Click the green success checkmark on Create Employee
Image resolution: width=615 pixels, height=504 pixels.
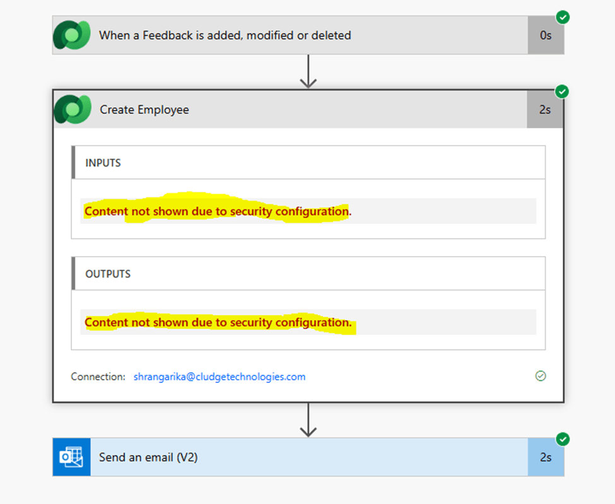561,92
